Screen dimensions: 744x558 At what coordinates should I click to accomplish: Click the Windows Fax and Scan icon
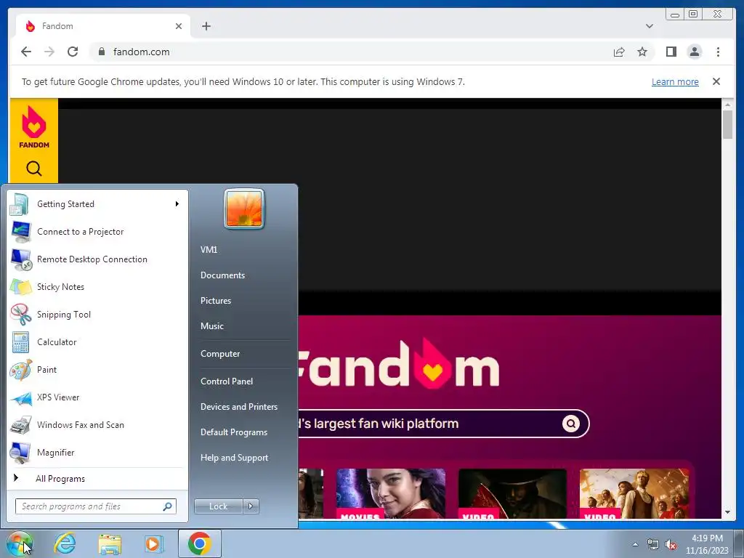click(x=21, y=425)
